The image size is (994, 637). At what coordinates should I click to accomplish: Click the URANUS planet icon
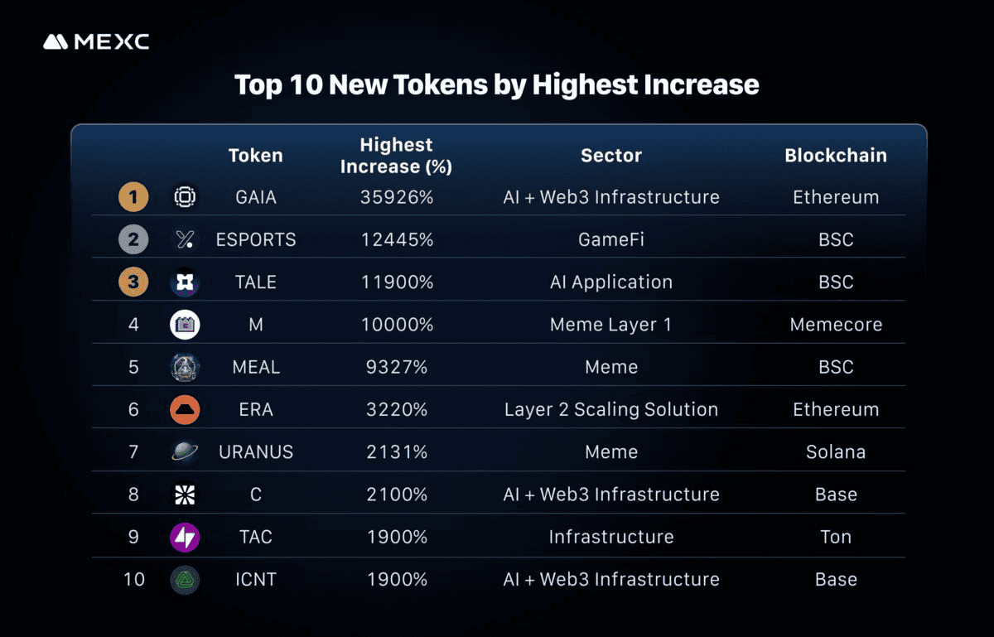pos(185,452)
